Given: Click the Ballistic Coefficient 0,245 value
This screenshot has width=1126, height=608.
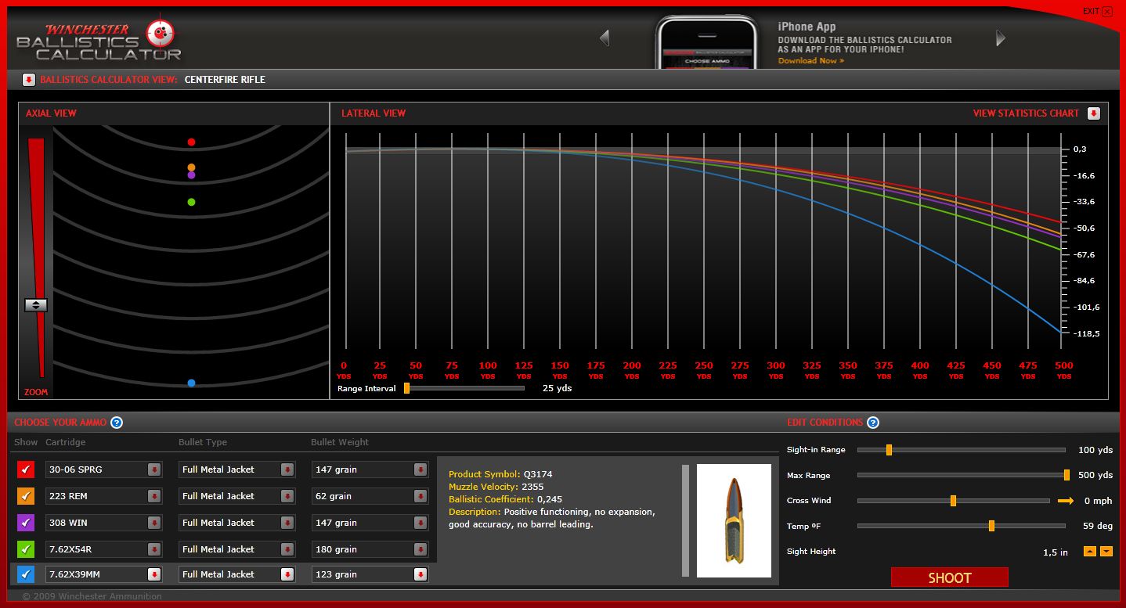Looking at the screenshot, I should click(x=550, y=499).
